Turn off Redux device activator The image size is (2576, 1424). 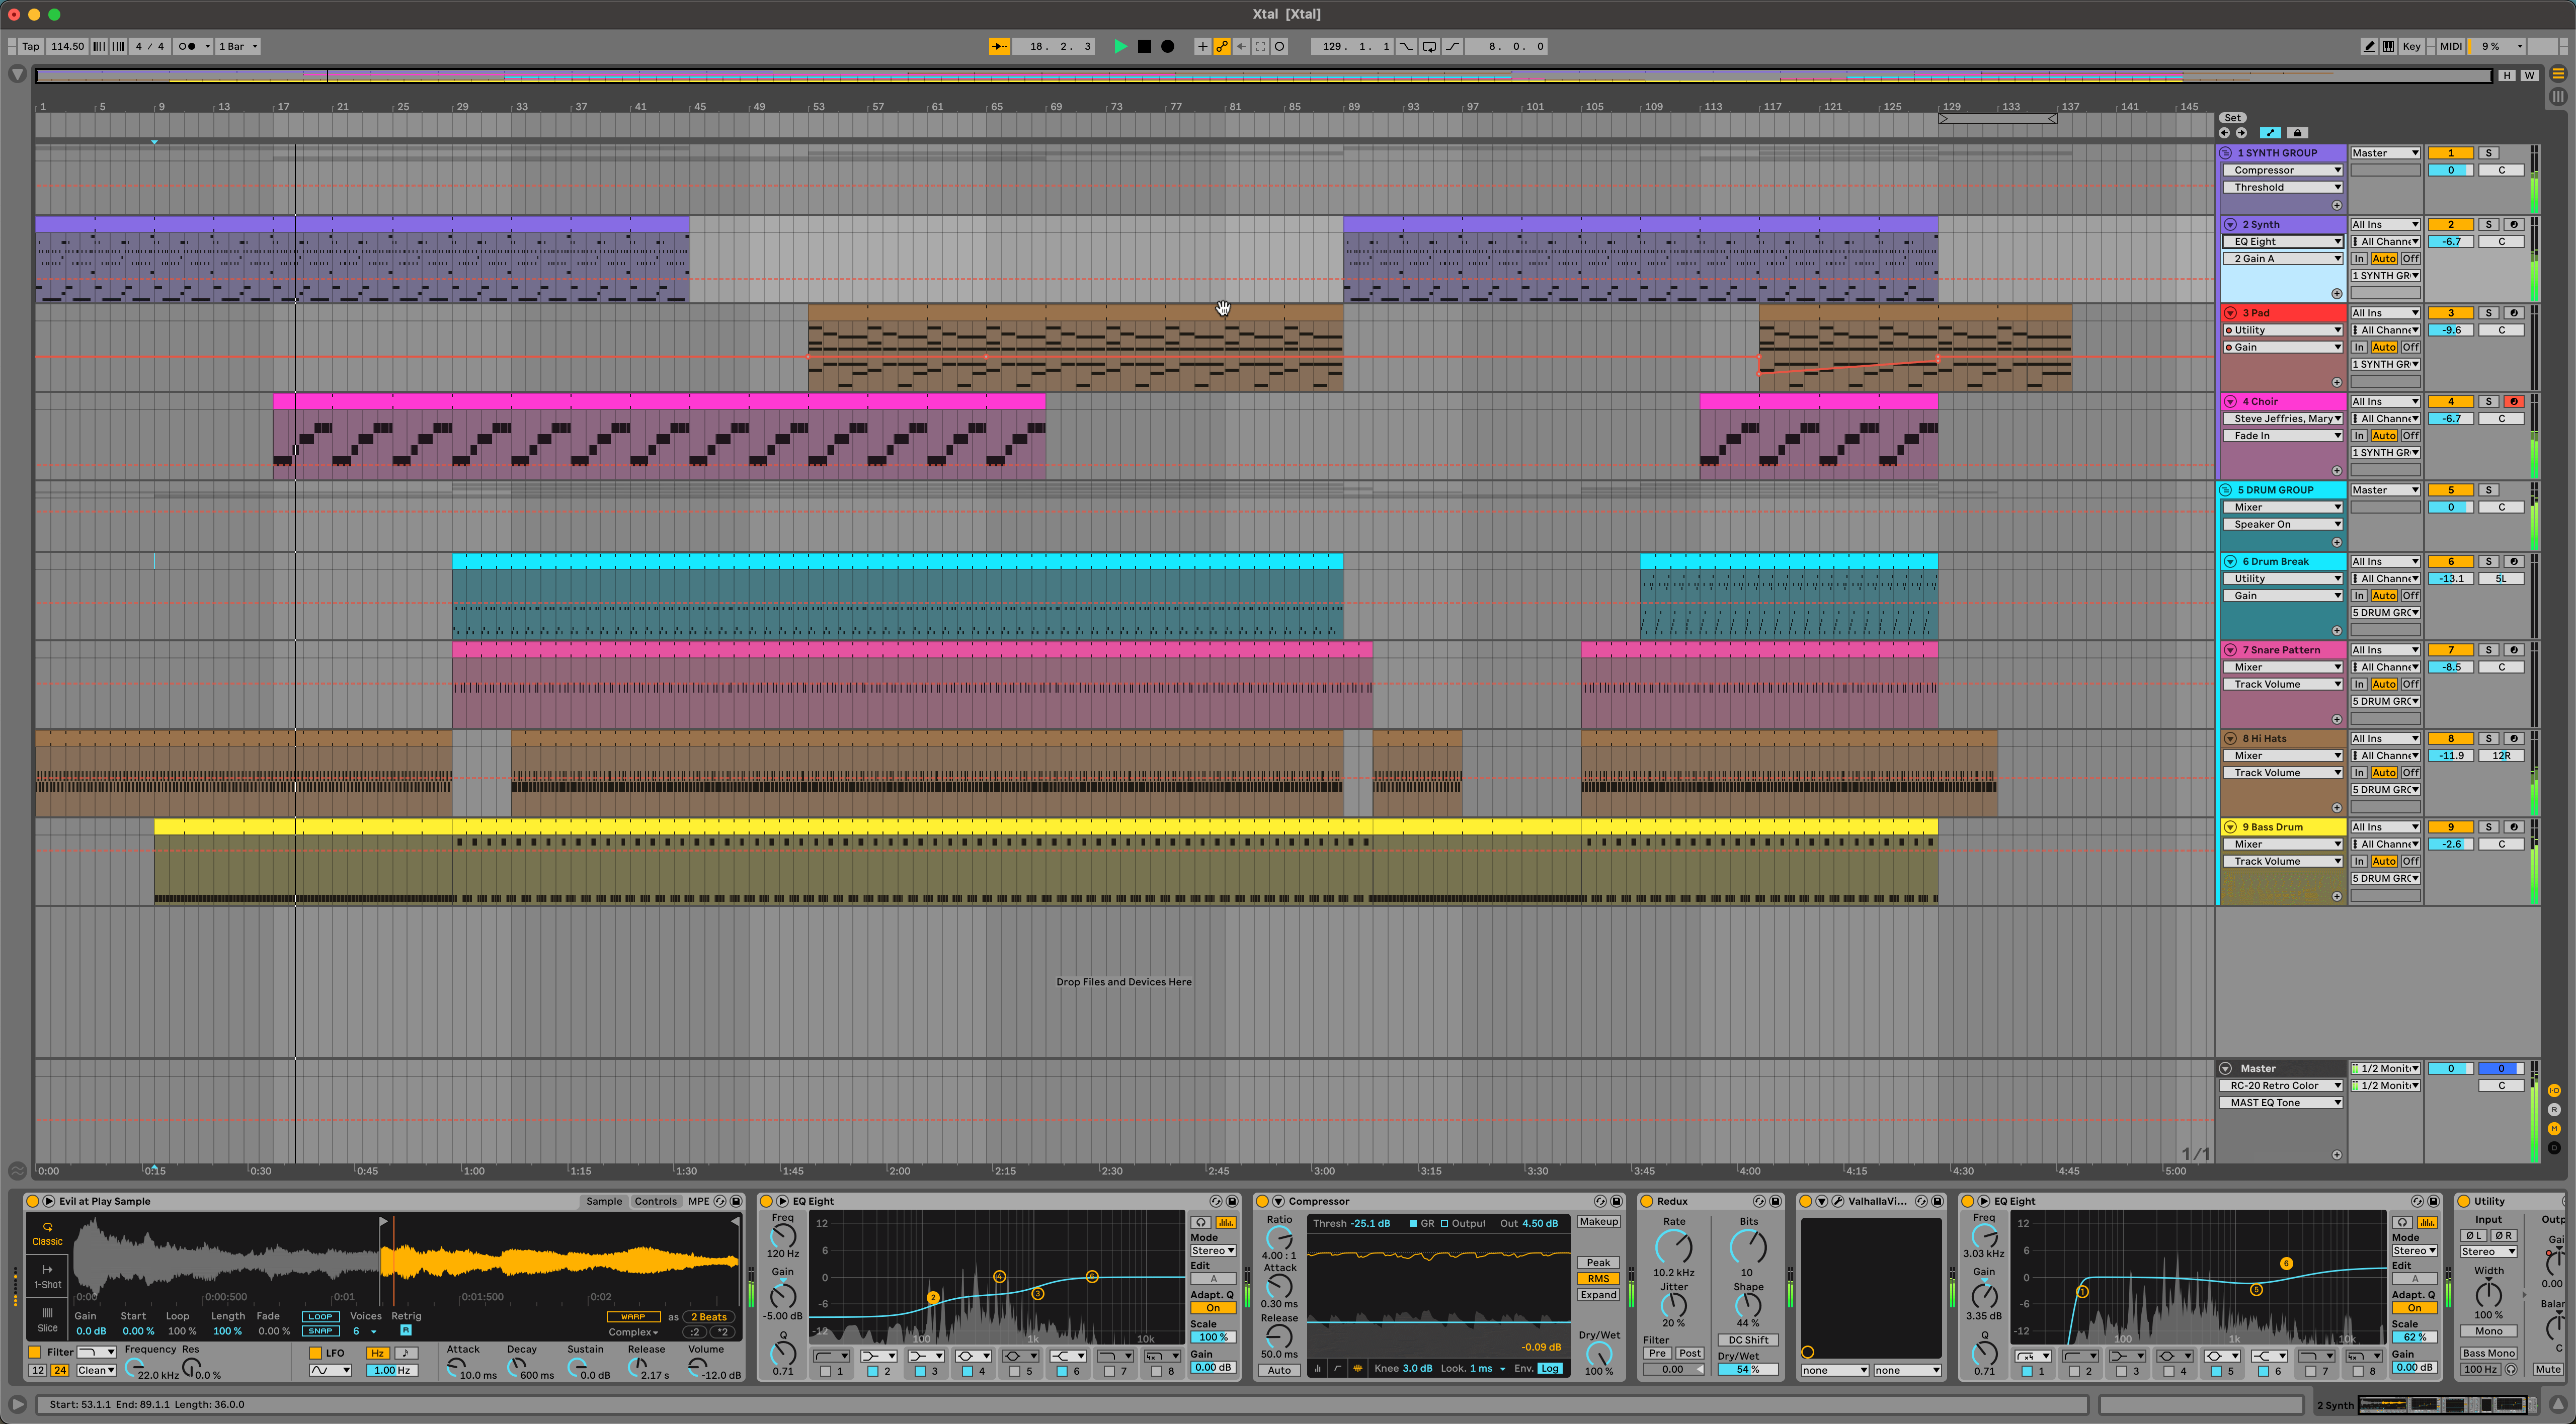1647,1201
